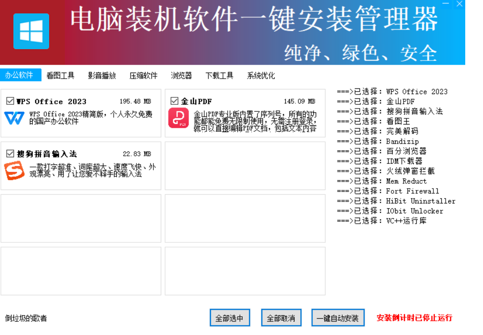Click log line 已选择: 百分浏览器
Screen dimensions: 483x335
[382, 151]
